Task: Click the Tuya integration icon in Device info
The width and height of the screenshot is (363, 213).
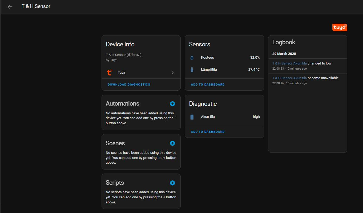Action: click(110, 73)
